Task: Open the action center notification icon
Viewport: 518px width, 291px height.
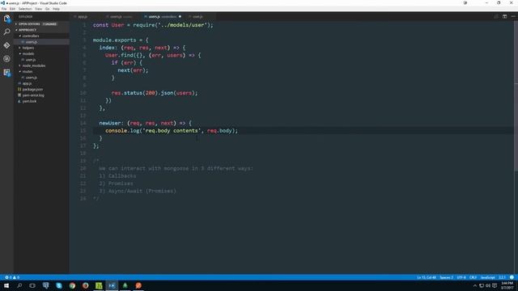Action: coord(495,285)
